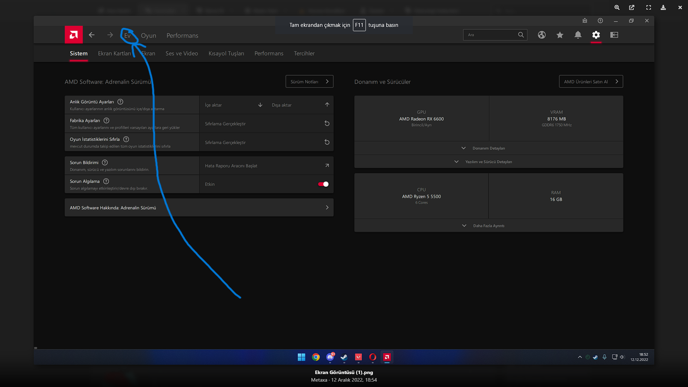Click the GPU AMD Radeon RX 6600 tile
The height and width of the screenshot is (387, 688).
coord(421,118)
